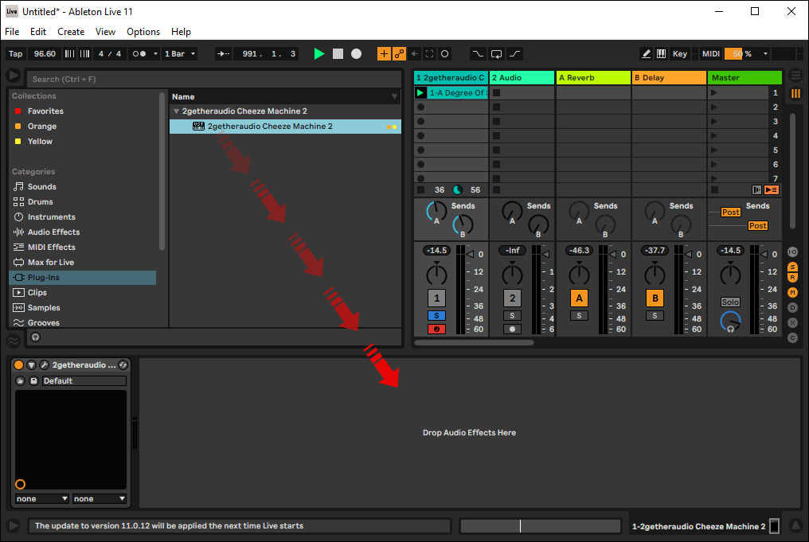Open the Edit menu
This screenshot has width=809, height=542.
click(38, 32)
